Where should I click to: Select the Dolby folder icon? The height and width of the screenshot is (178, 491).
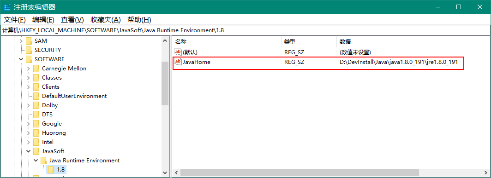tap(36, 105)
